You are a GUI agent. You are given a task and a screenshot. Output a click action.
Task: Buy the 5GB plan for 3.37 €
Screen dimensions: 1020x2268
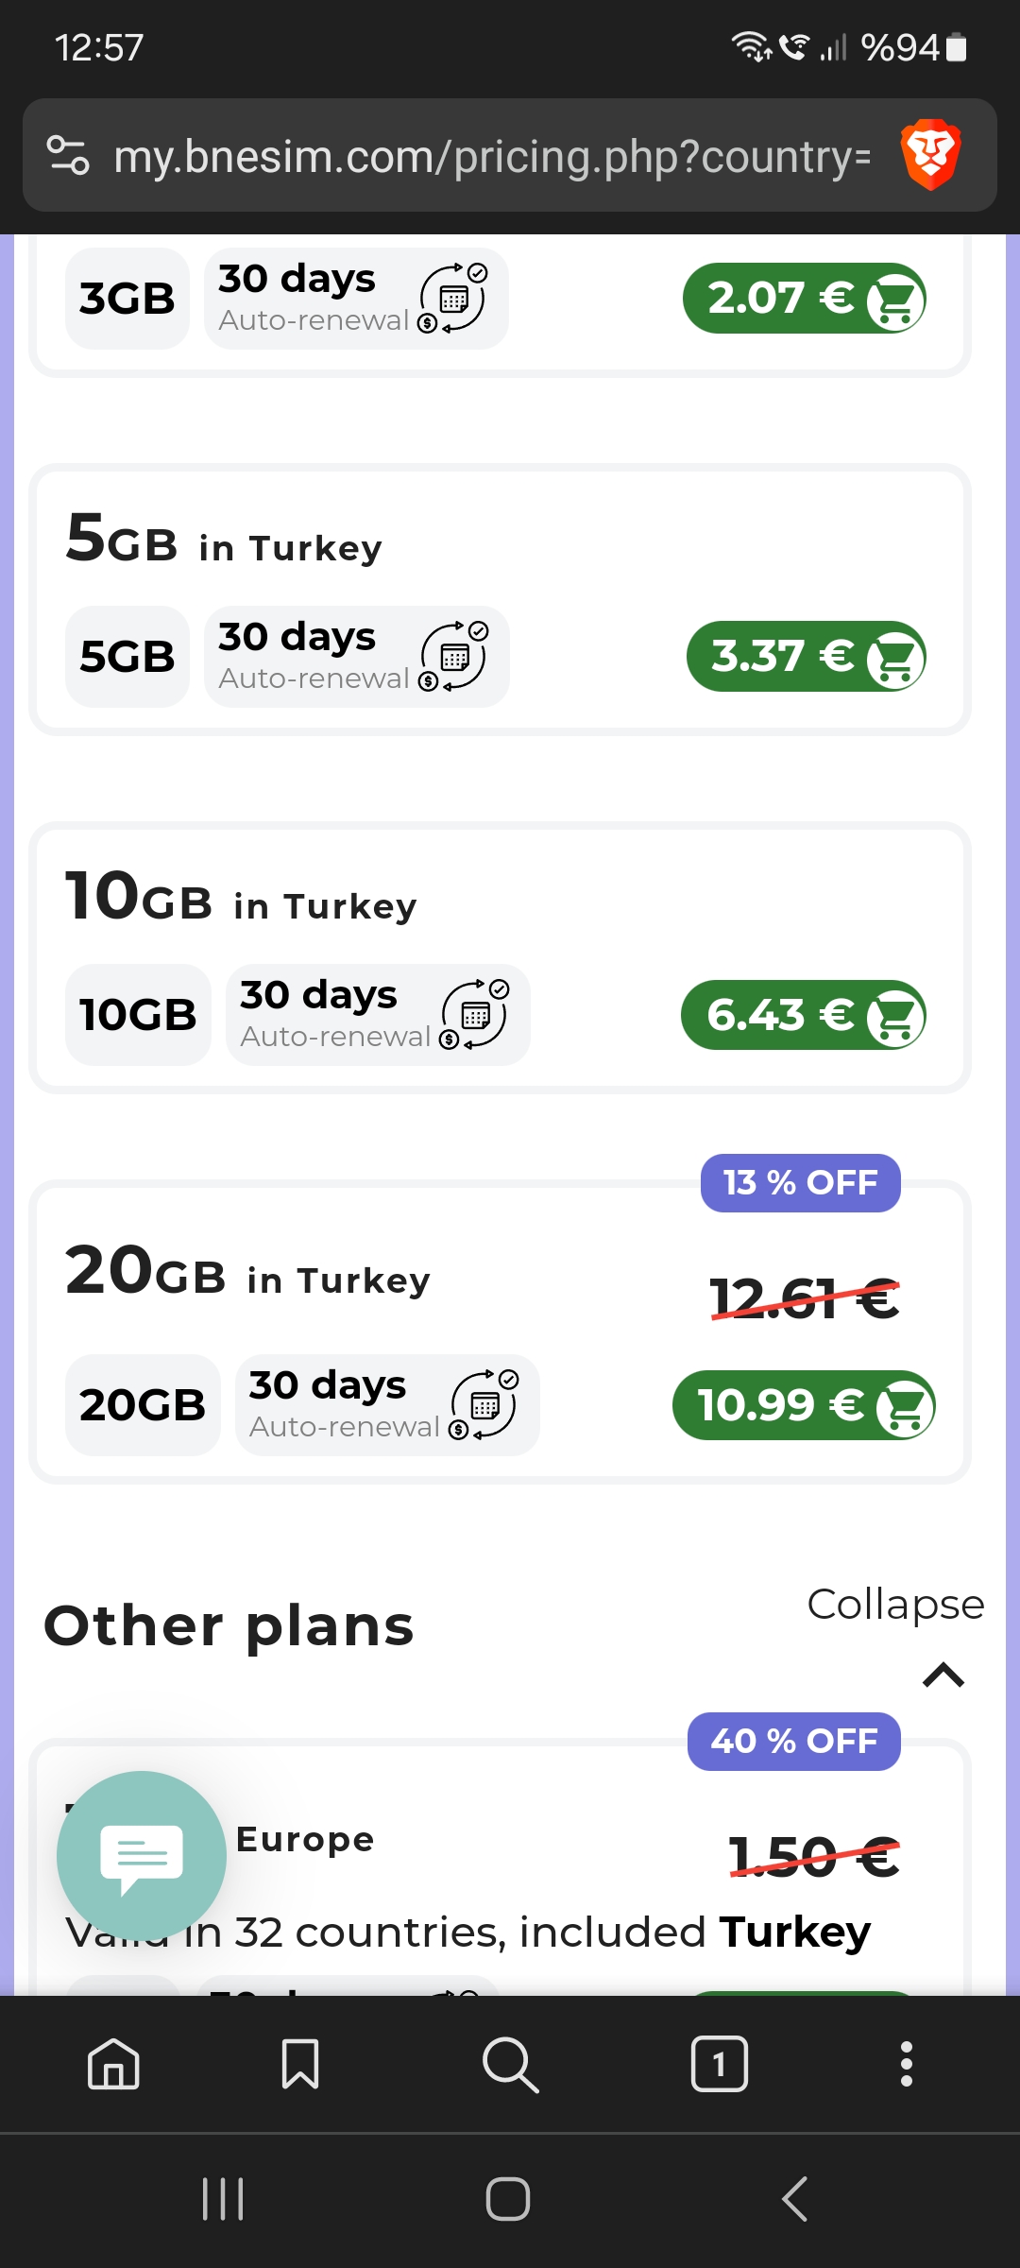tap(807, 657)
